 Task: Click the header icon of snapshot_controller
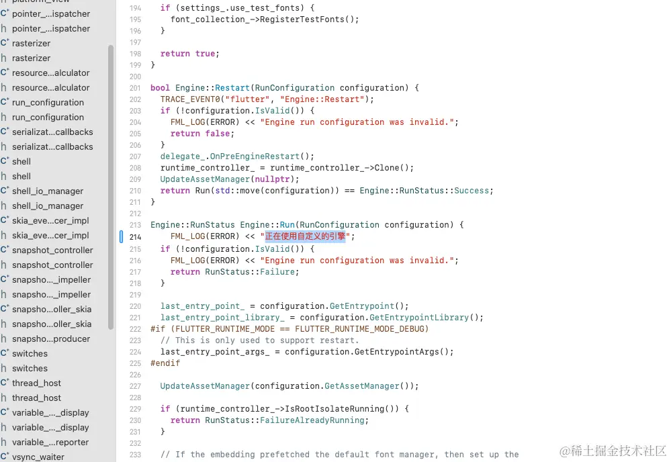[x=4, y=265]
